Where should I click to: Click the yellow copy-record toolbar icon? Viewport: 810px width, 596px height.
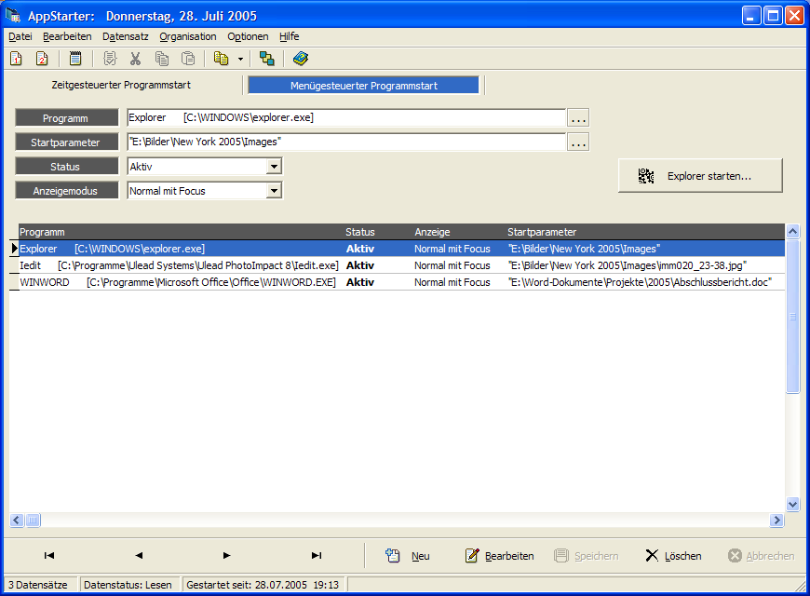[x=221, y=59]
